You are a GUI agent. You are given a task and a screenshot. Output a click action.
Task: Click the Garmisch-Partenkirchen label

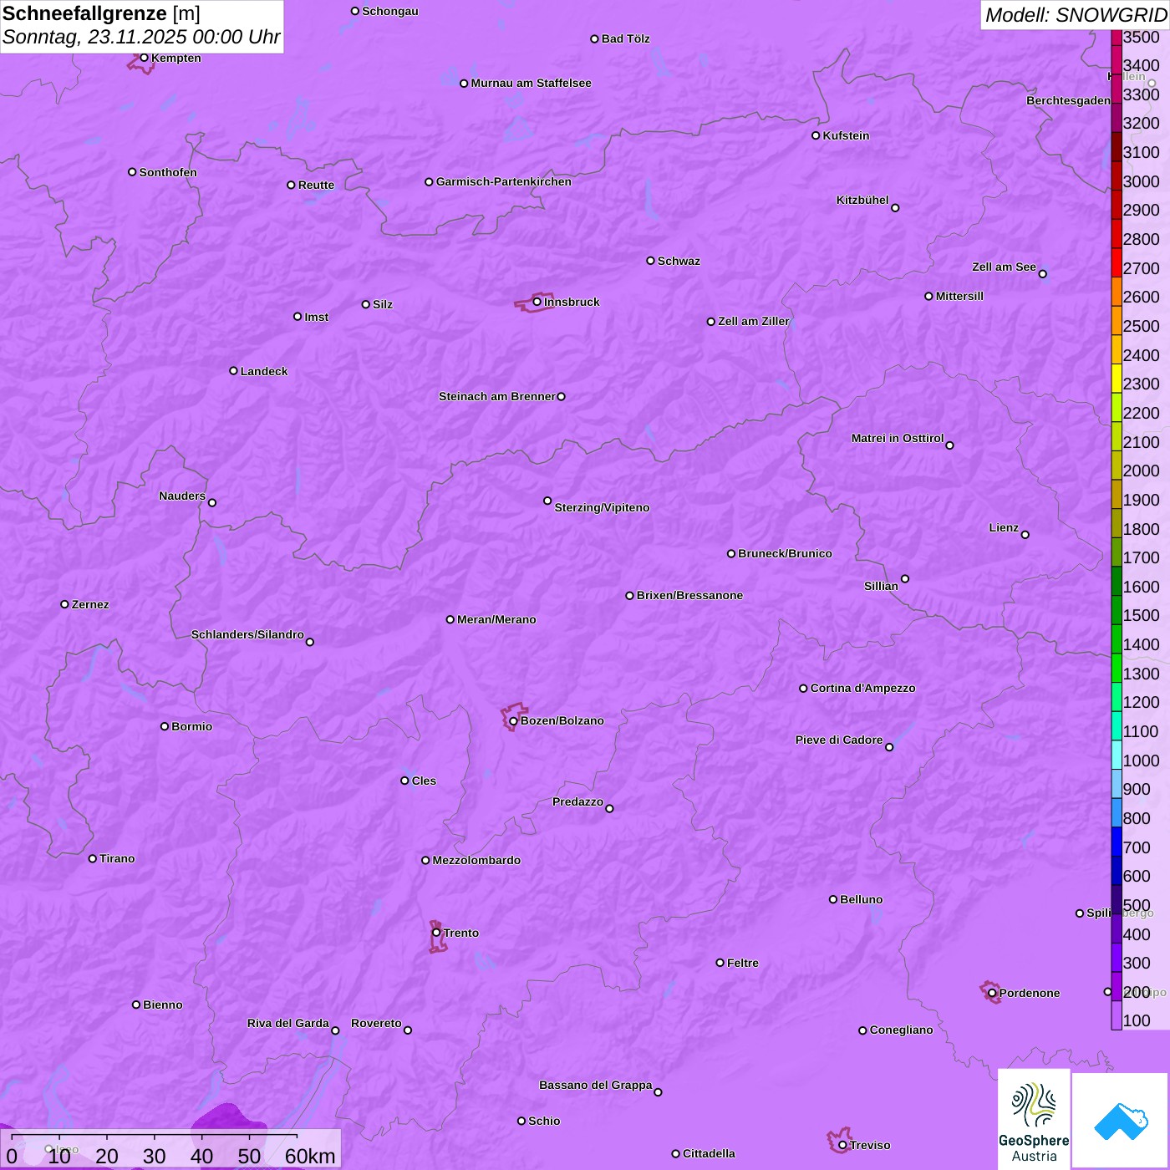pyautogui.click(x=504, y=181)
